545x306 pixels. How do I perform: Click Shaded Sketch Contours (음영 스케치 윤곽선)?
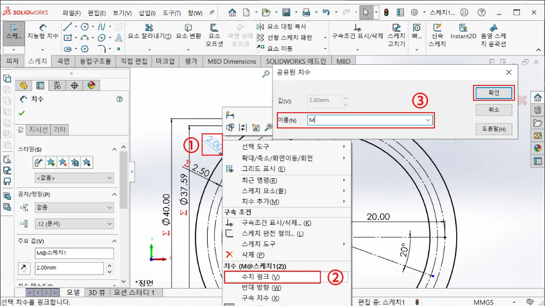click(x=493, y=35)
